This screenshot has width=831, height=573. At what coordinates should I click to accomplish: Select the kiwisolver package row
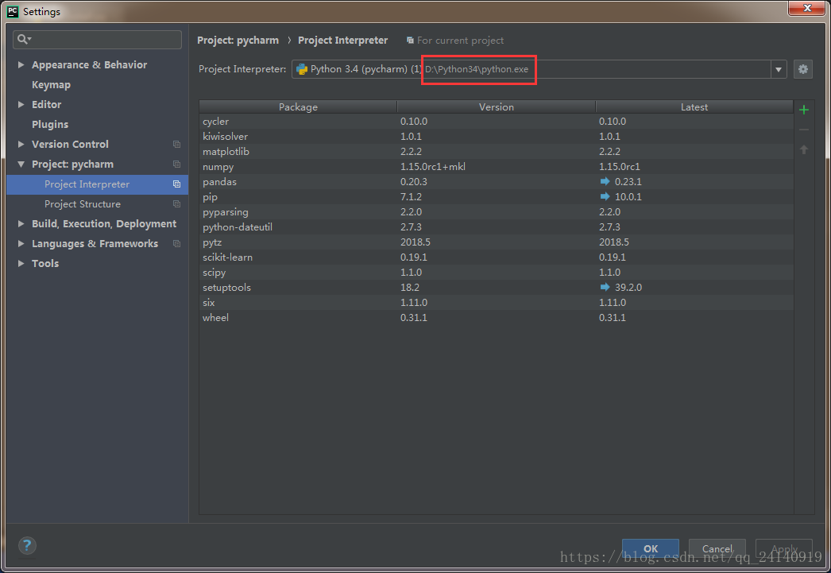[496, 136]
